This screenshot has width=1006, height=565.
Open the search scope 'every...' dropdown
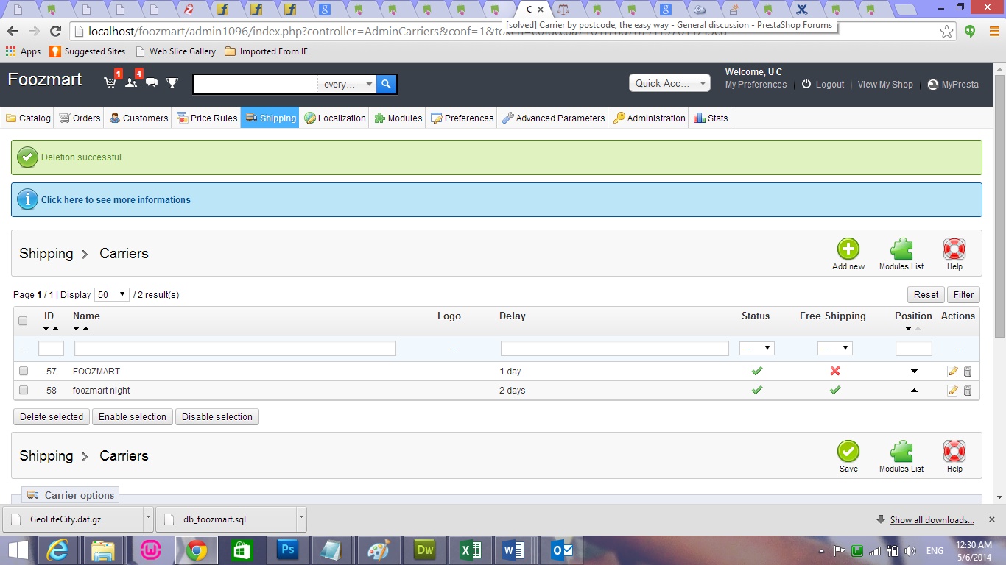(348, 84)
